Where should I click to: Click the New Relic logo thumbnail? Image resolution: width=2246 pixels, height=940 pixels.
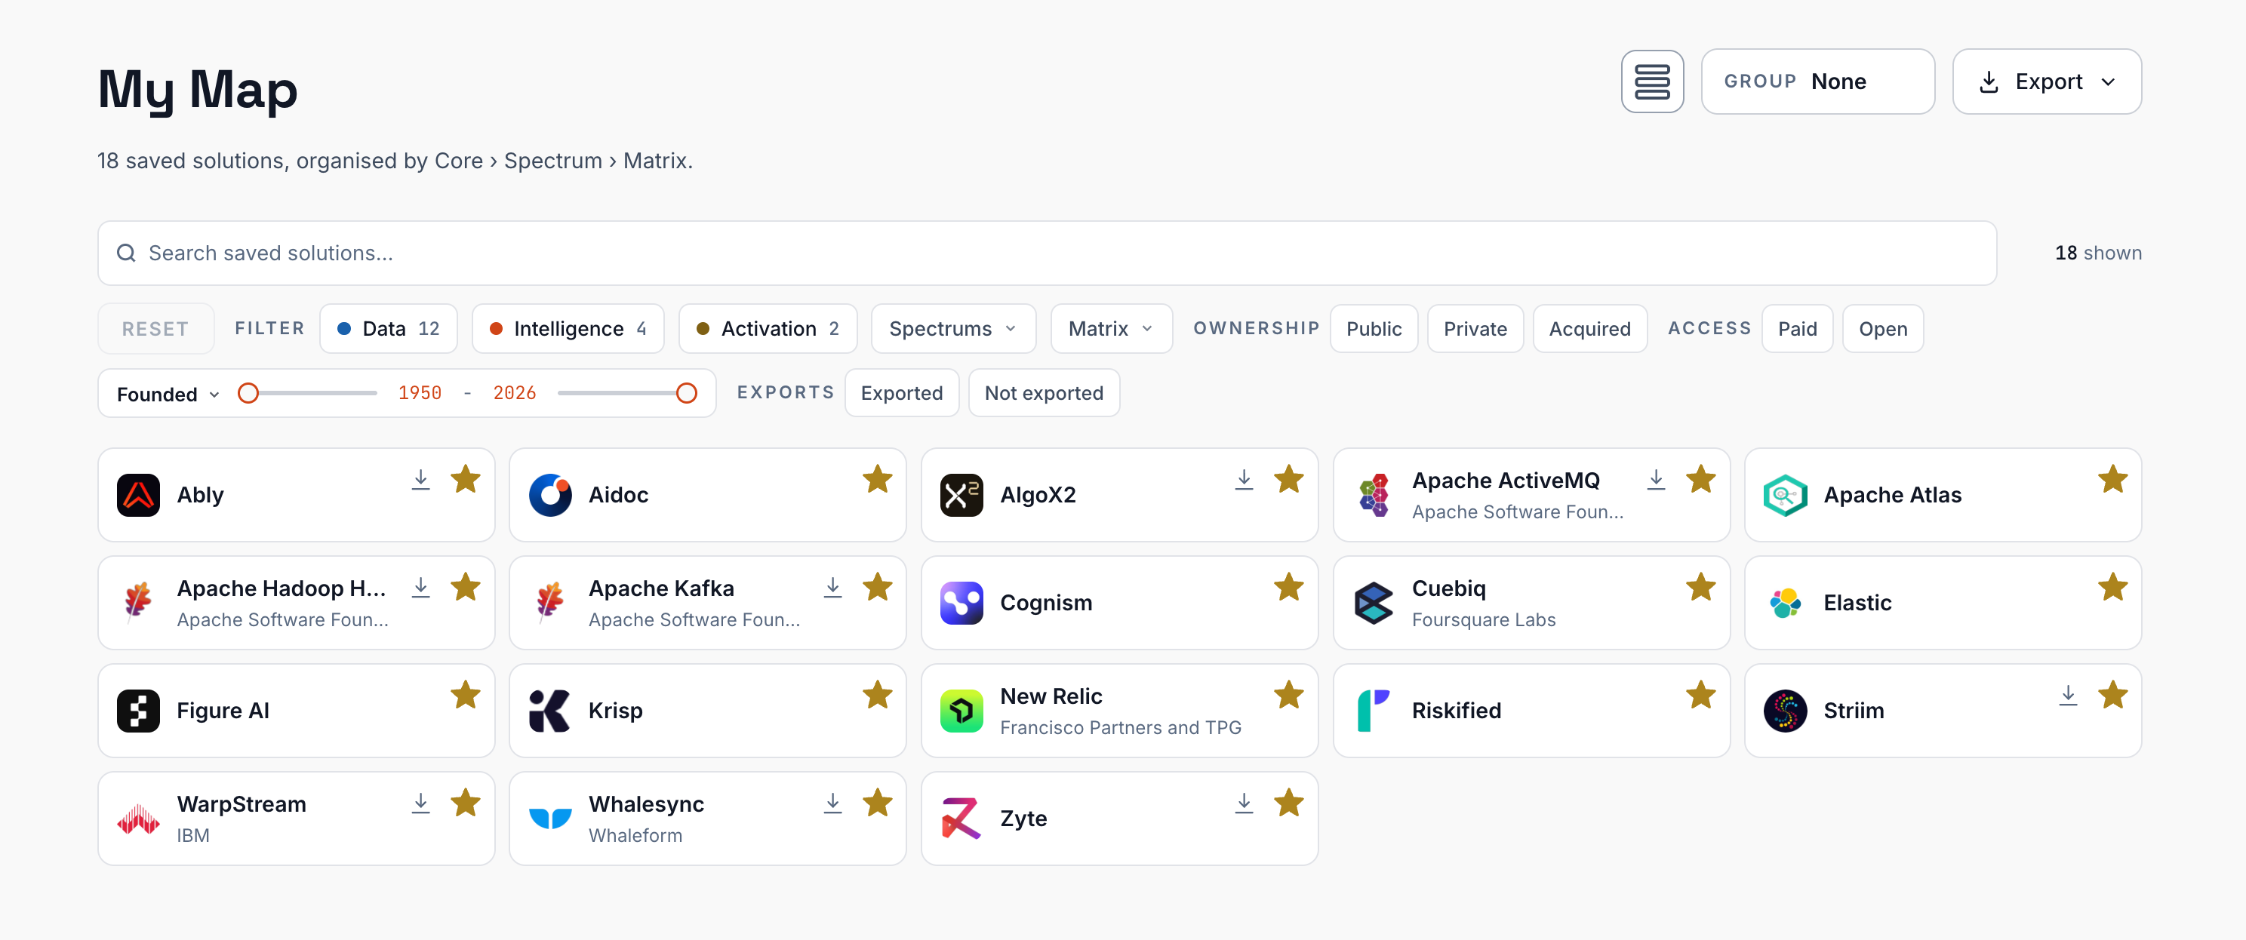[x=961, y=711]
